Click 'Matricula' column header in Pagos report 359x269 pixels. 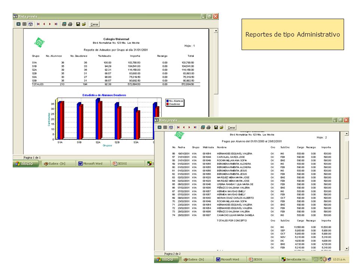click(208, 147)
